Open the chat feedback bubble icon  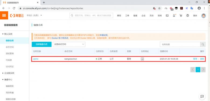coord(202,96)
